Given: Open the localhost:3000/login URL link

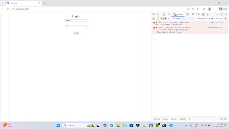Looking at the screenshot, I should 176,22.
